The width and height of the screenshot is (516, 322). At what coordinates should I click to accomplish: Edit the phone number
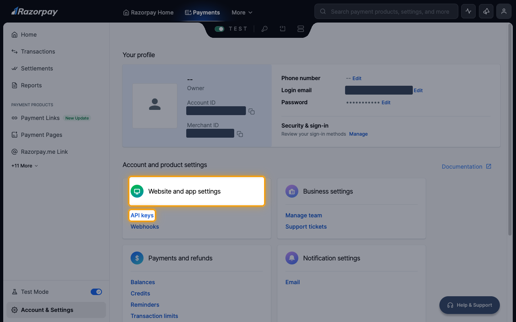pyautogui.click(x=357, y=78)
